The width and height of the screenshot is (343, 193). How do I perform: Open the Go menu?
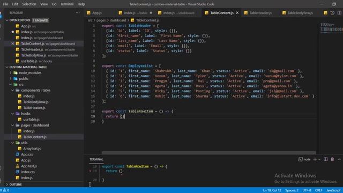coord(54,4)
